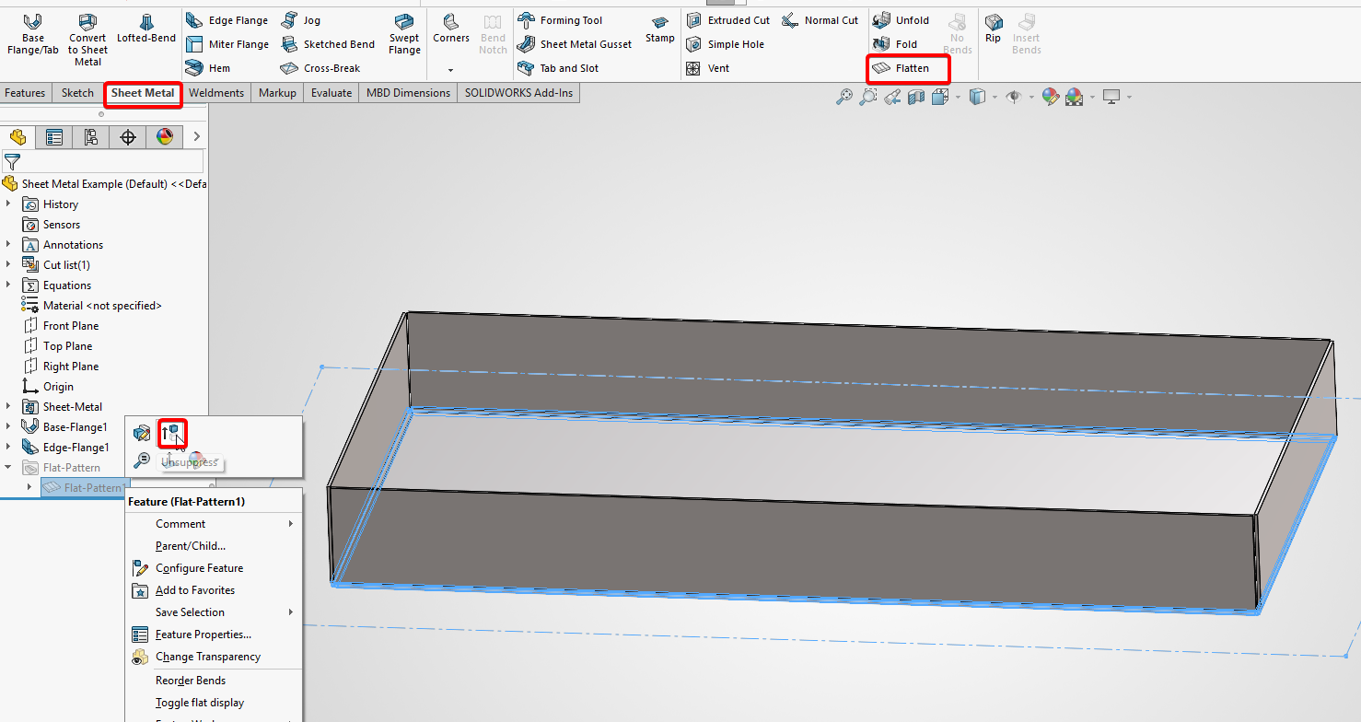Select Top Plane in the tree

click(67, 345)
